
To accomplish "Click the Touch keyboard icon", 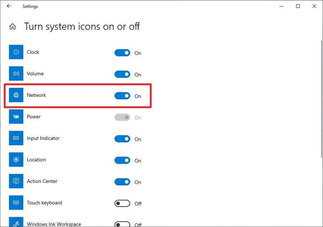I will point(16,203).
